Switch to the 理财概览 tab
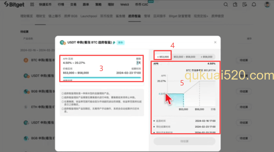The height and width of the screenshot is (152, 274). click(x=27, y=16)
